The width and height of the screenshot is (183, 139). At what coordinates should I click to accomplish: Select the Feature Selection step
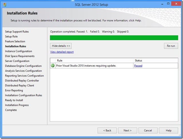pyautogui.click(x=15, y=41)
